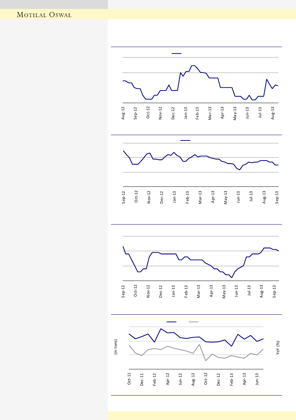Select the Apr-12 axis label

[168, 379]
